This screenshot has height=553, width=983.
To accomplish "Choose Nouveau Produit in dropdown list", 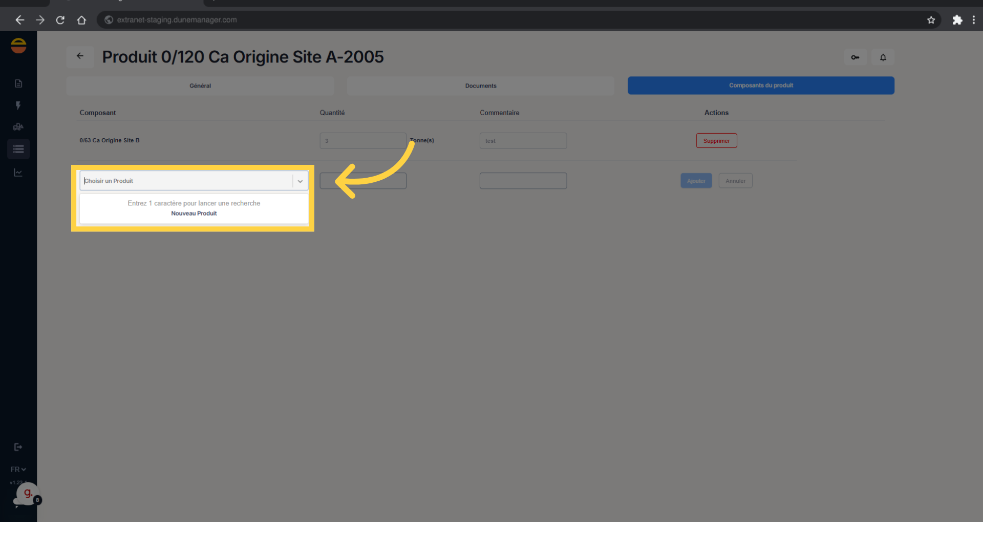I will (194, 214).
